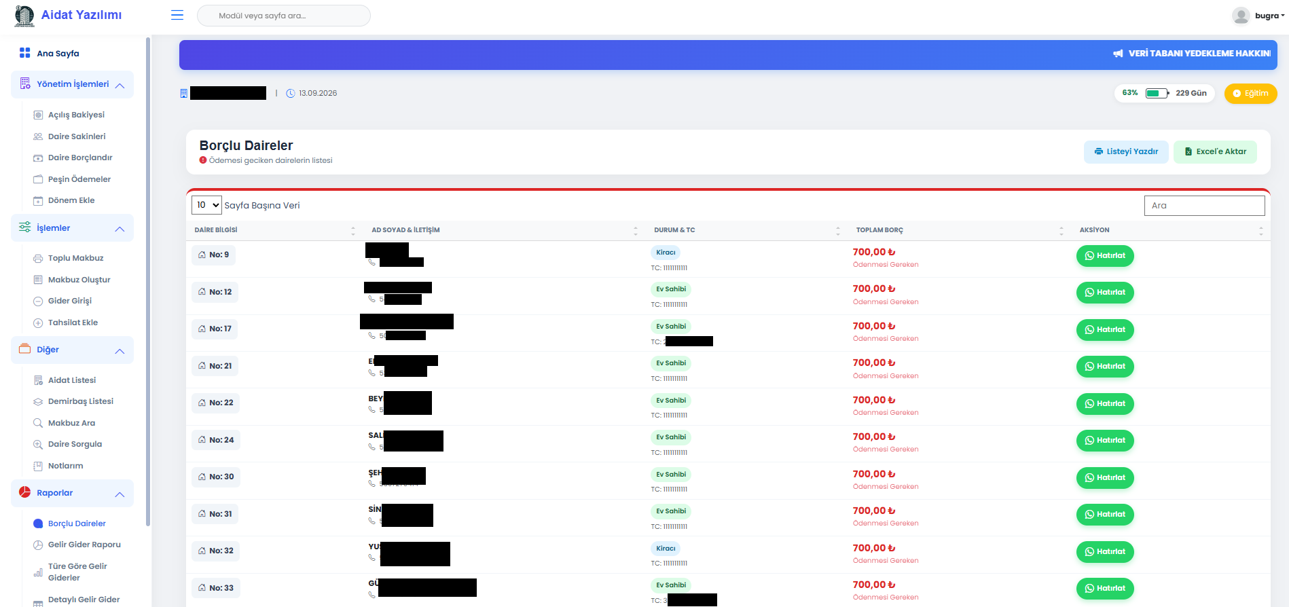
Task: Click Listeyi Yazdır print button
Action: (x=1126, y=151)
